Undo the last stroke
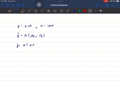Image resolution: width=120 pixels, height=90 pixels. click(97, 5)
